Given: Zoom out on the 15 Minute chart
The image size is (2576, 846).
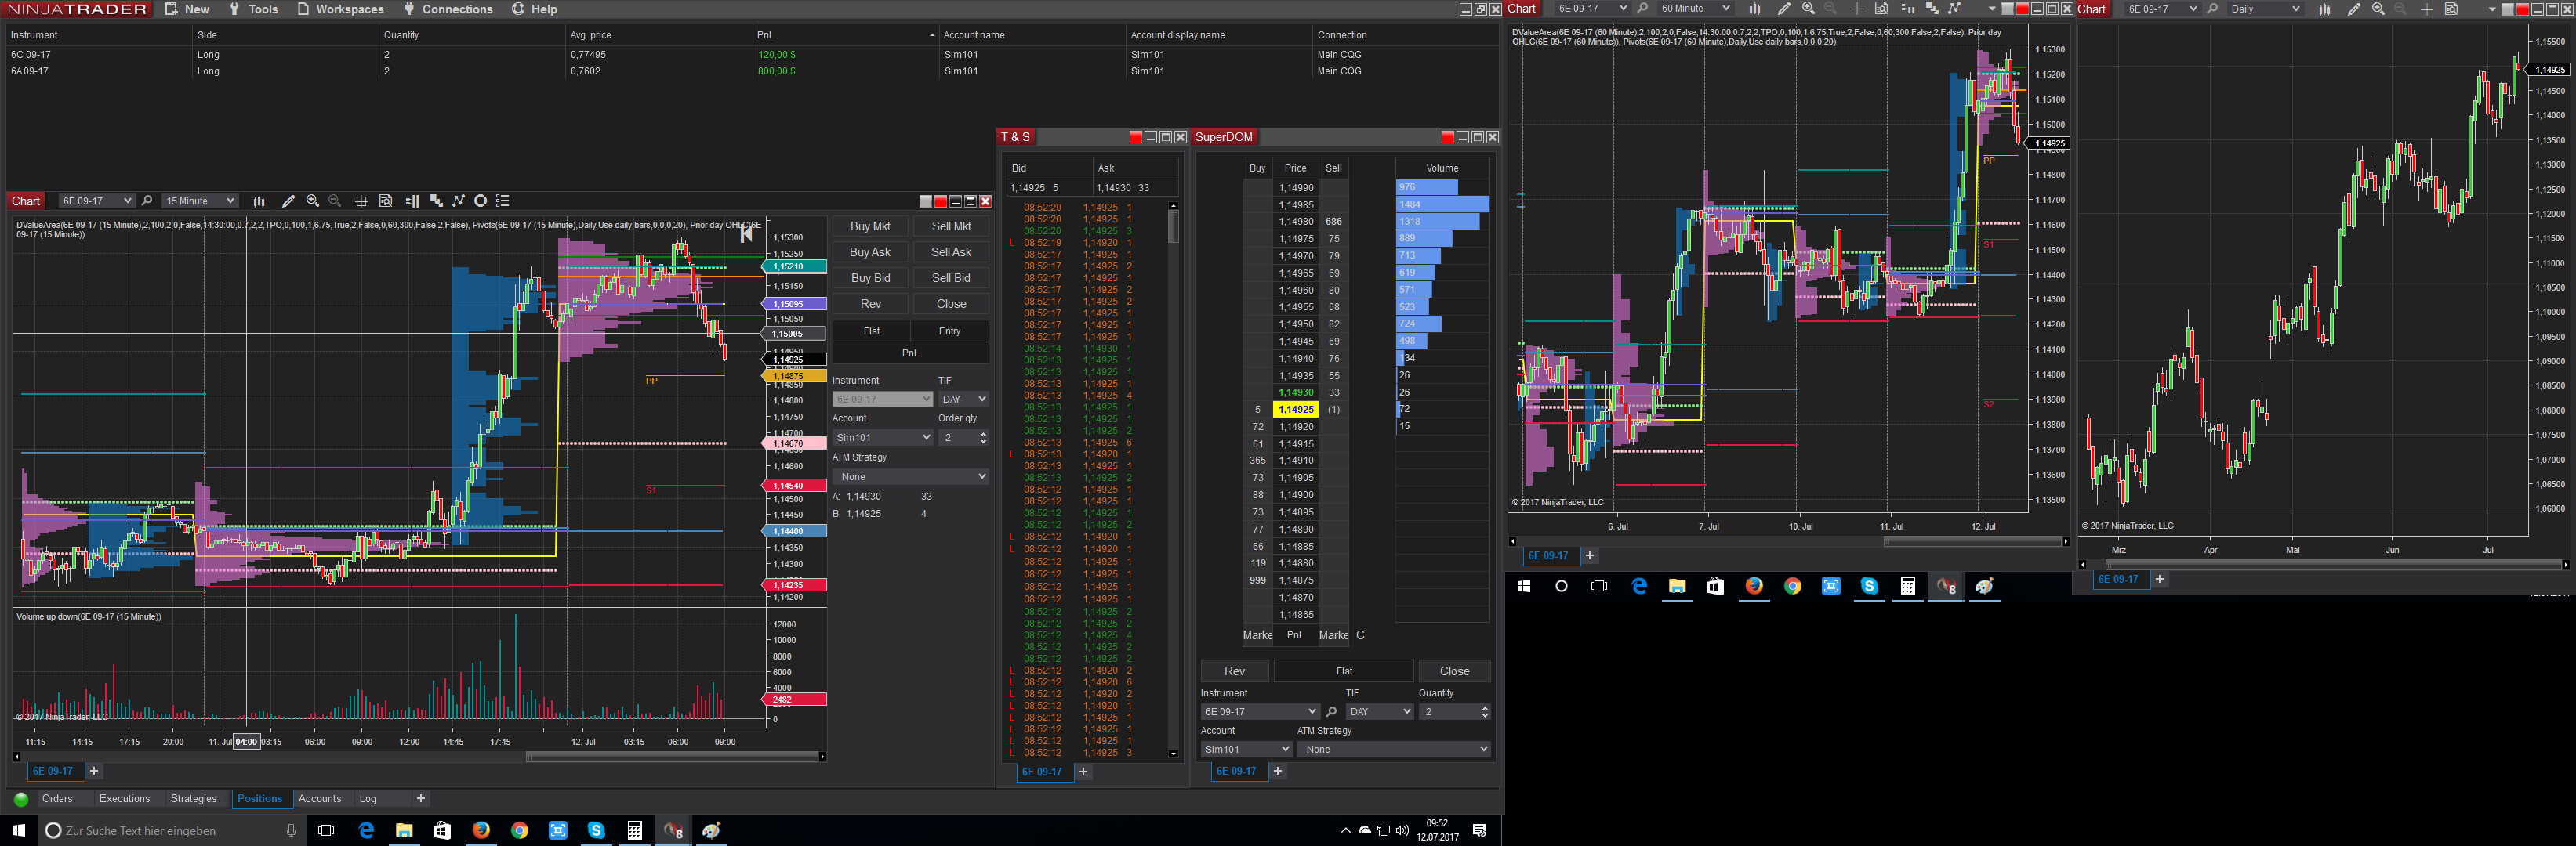Looking at the screenshot, I should tap(335, 201).
